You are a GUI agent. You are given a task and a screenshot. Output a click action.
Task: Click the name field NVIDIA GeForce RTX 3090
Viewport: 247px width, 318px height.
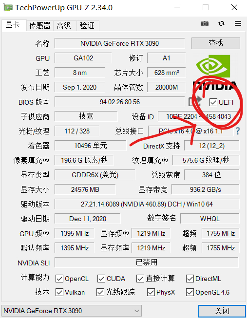(x=120, y=43)
